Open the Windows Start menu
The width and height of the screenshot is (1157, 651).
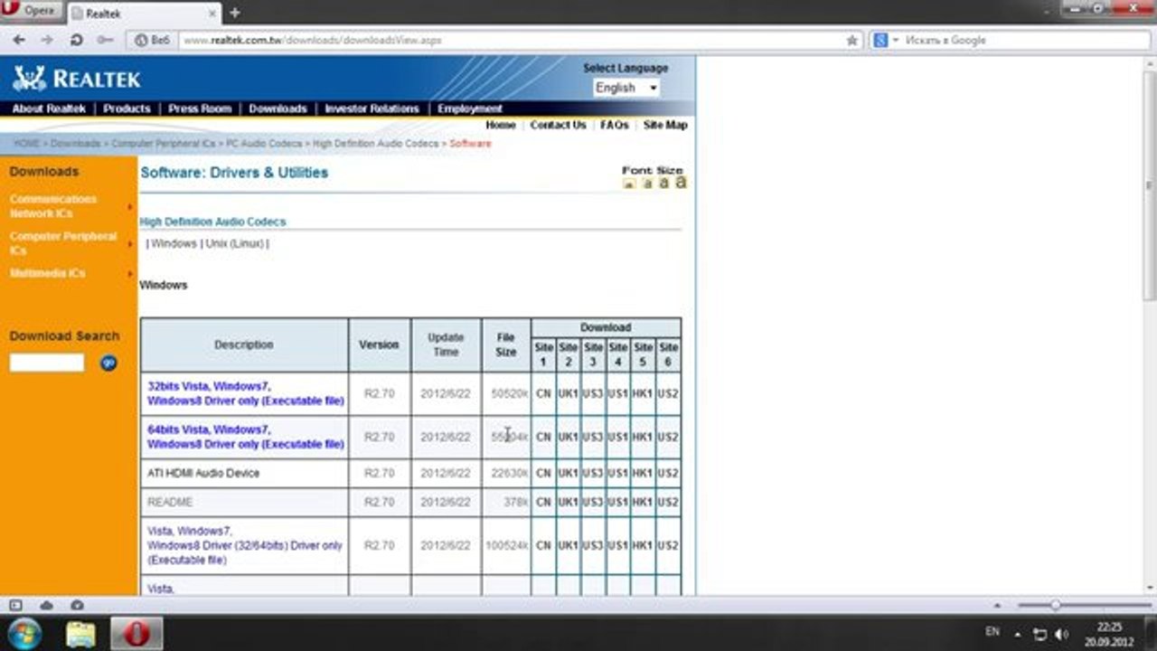pos(24,633)
